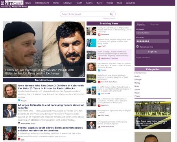Open the T-Mobile hack breaking news thumbnail
Viewport: 177px width, 142px height.
coord(91,43)
